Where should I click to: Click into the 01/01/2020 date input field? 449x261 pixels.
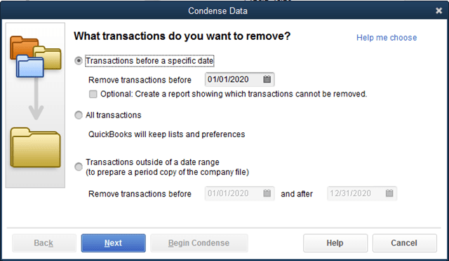point(239,79)
